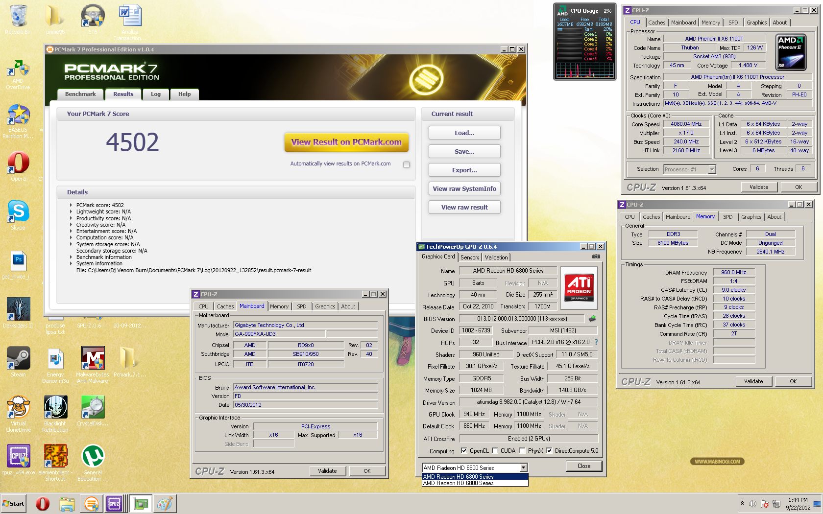823x514 pixels.
Task: Open the Log tab in PCMark 7
Action: 155,94
